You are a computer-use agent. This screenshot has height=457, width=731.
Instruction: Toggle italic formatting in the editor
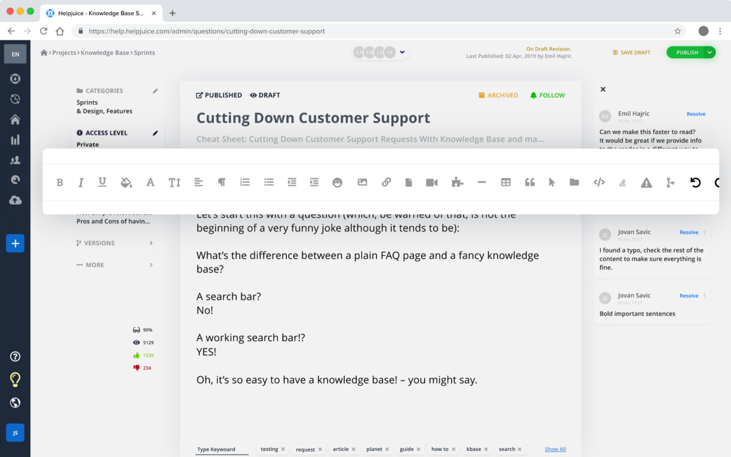80,182
